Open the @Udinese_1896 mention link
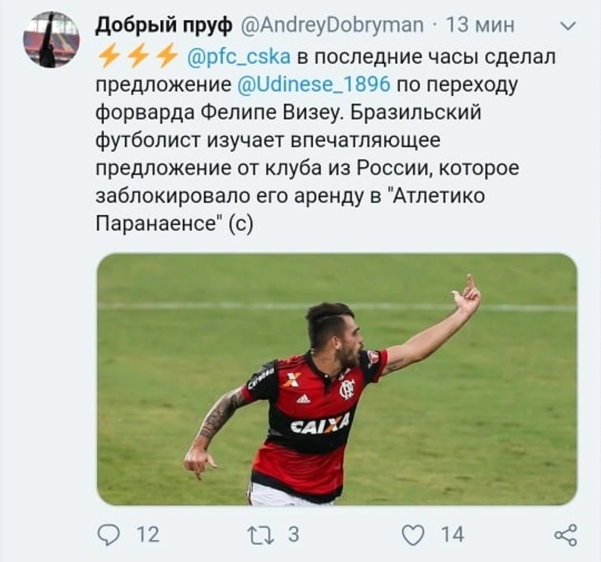This screenshot has height=562, width=601. [x=314, y=84]
